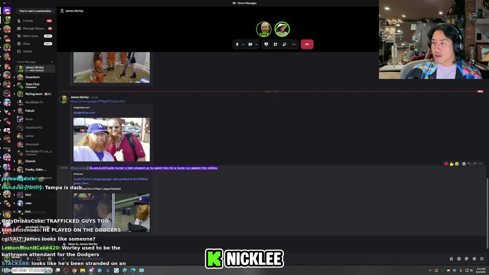Open Pakula direct message
489x275 pixels.
pyautogui.click(x=35, y=111)
